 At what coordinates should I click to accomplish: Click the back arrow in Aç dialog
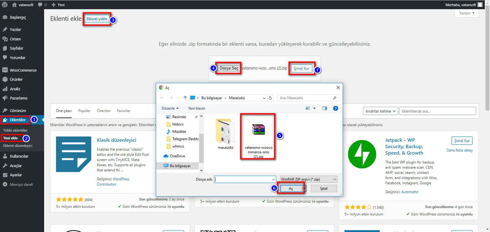162,98
